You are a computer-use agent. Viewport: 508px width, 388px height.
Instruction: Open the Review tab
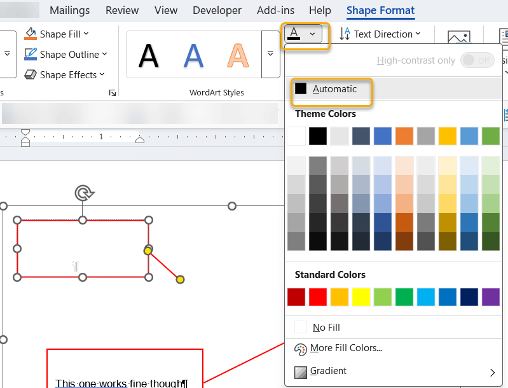tap(122, 10)
